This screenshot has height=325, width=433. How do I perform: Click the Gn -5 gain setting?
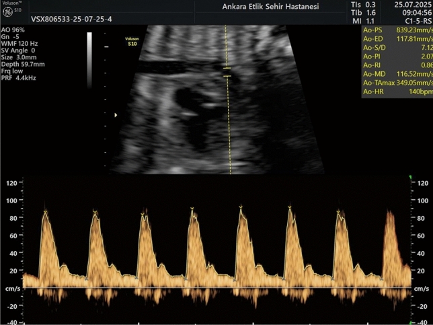point(10,37)
